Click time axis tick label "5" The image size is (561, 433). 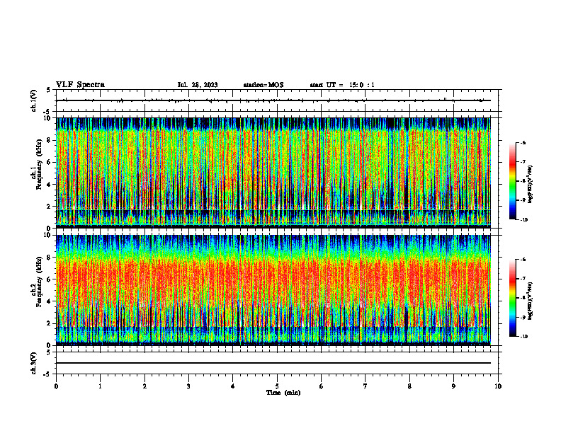(277, 386)
